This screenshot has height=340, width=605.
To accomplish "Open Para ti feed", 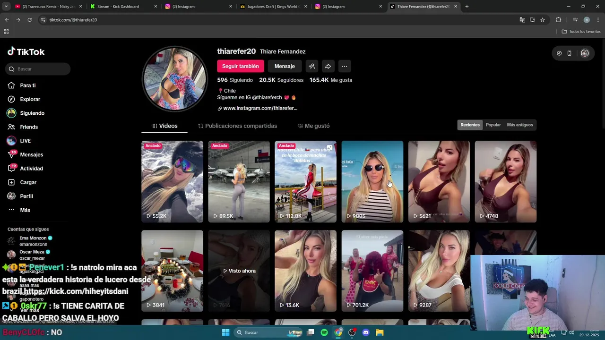I will (22, 85).
